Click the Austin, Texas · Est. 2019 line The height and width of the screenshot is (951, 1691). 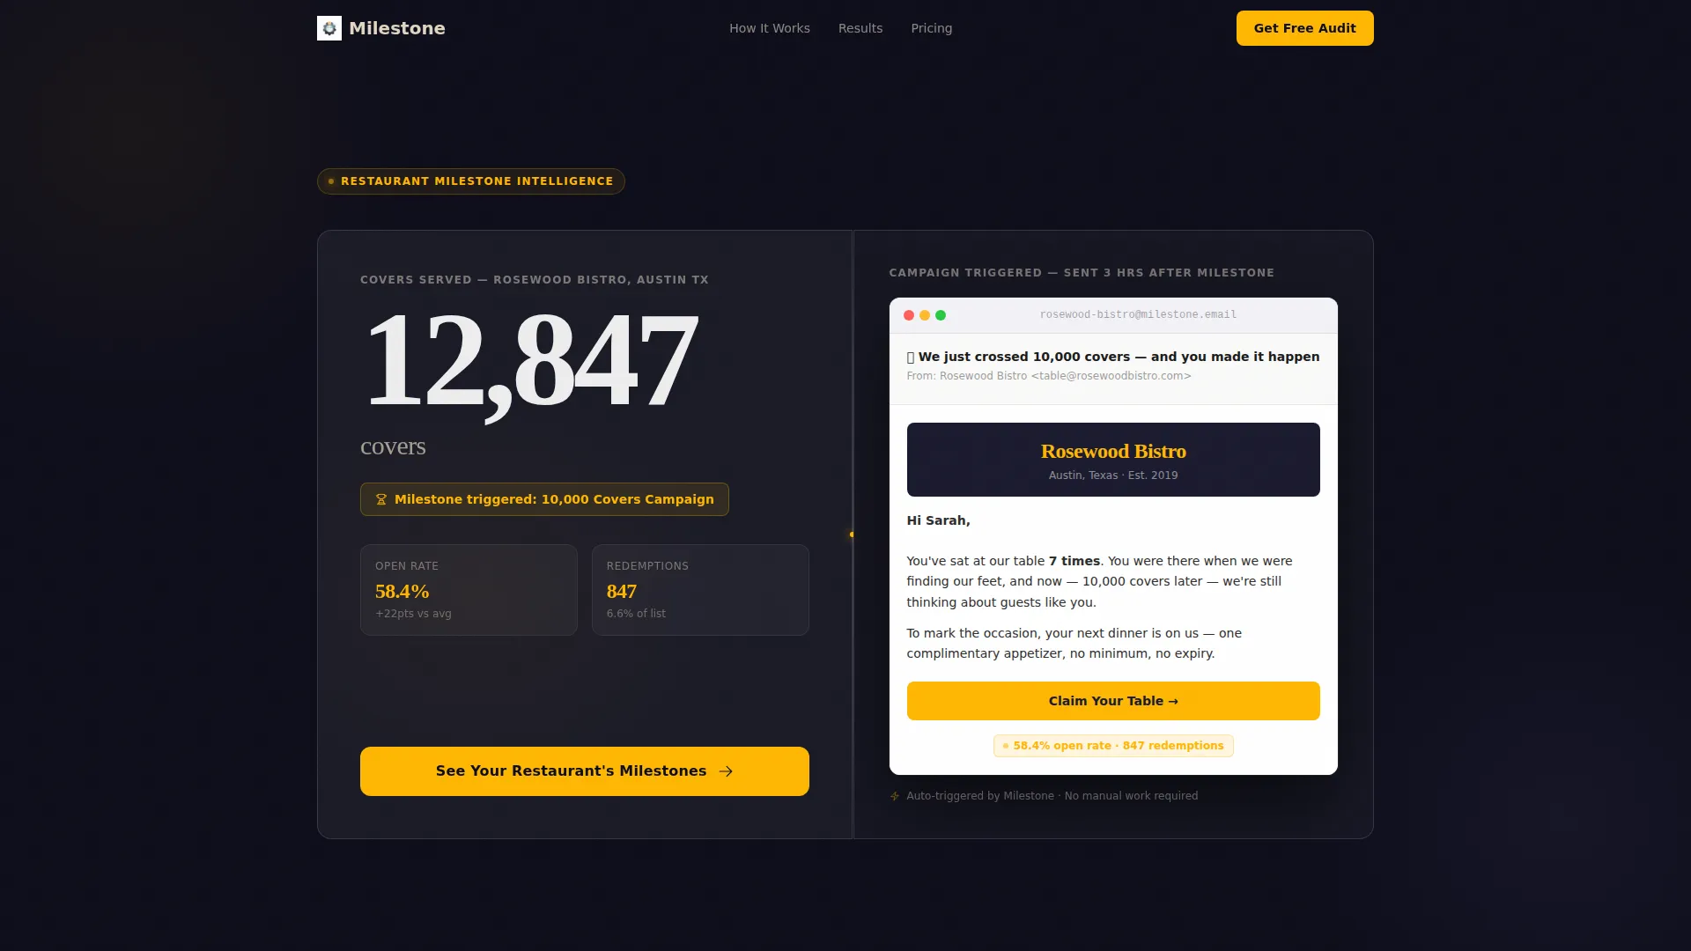point(1113,475)
